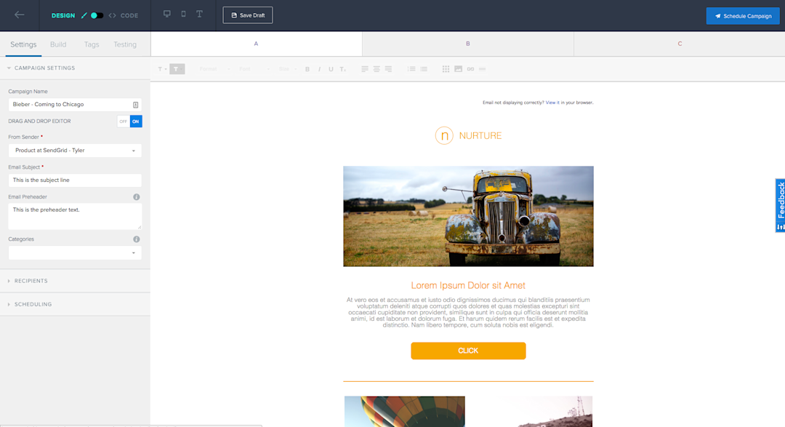Insert bulleted list
Image resolution: width=785 pixels, height=427 pixels.
(424, 69)
